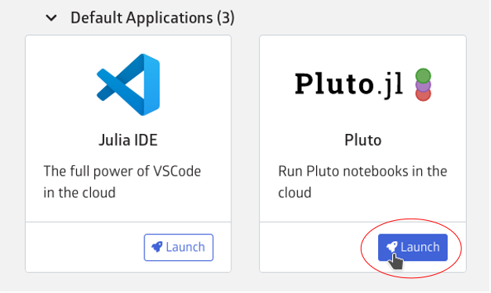Click the purple circle in Pluto logo
This screenshot has width=491, height=293.
(423, 85)
